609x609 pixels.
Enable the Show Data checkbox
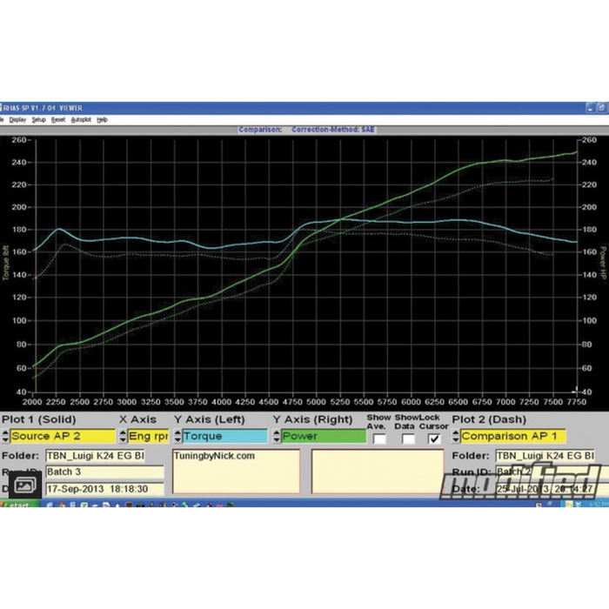pyautogui.click(x=408, y=438)
